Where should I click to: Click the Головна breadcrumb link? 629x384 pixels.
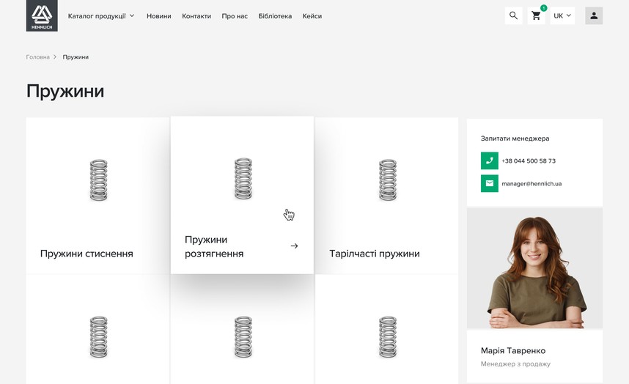point(37,57)
